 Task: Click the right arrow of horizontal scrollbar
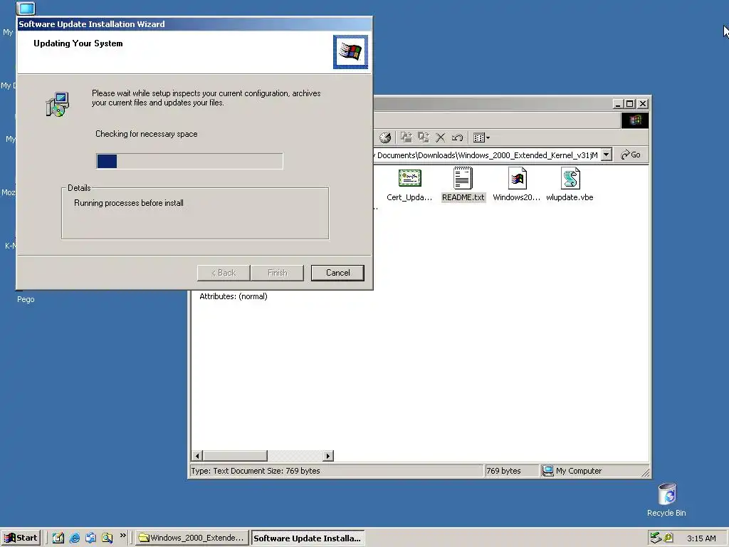coord(328,456)
